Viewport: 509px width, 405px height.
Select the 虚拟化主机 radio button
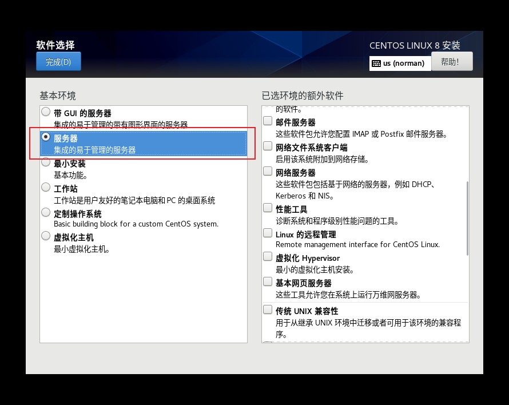(x=46, y=236)
